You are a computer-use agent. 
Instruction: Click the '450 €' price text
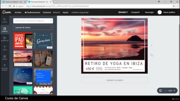[90, 69]
